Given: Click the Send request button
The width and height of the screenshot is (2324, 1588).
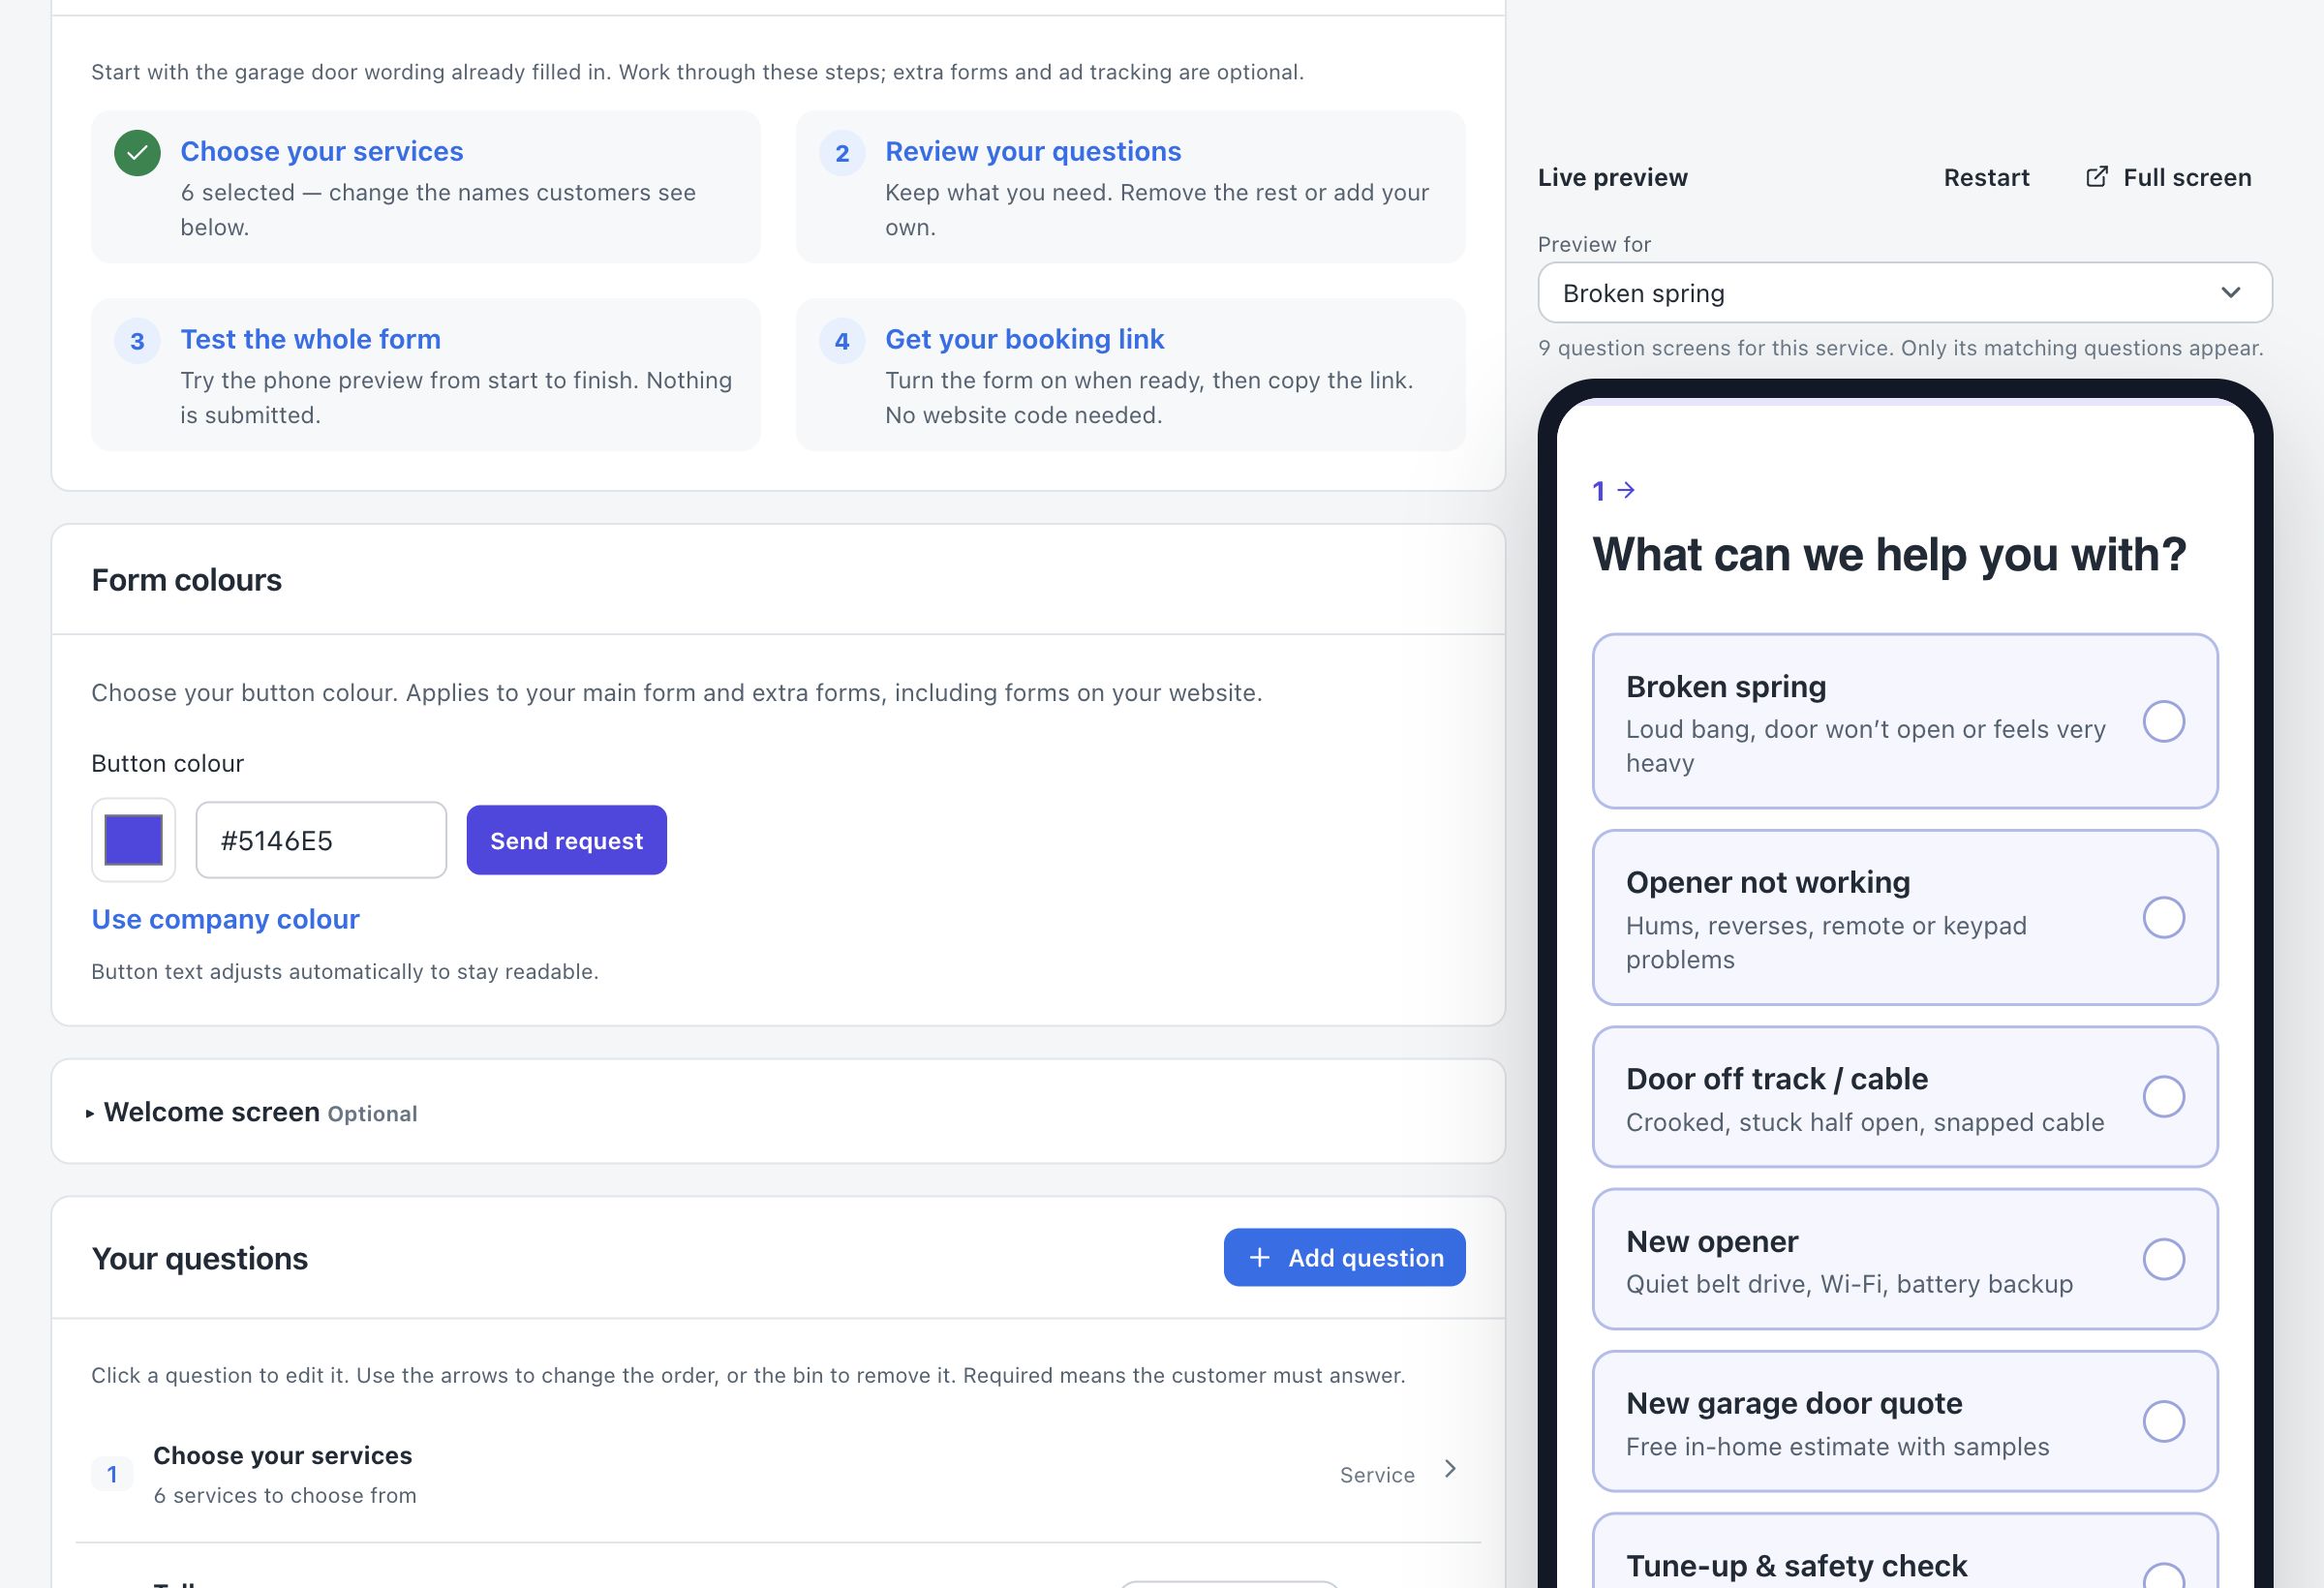Looking at the screenshot, I should tap(566, 840).
